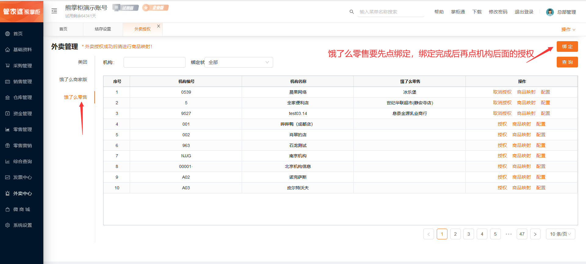
Task: Click the 发票中心 sidebar icon
Action: [x=8, y=177]
